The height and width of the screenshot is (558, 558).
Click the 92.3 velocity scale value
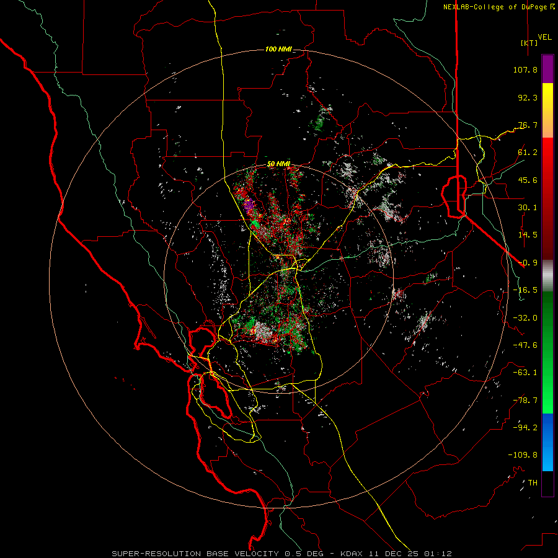pyautogui.click(x=528, y=97)
